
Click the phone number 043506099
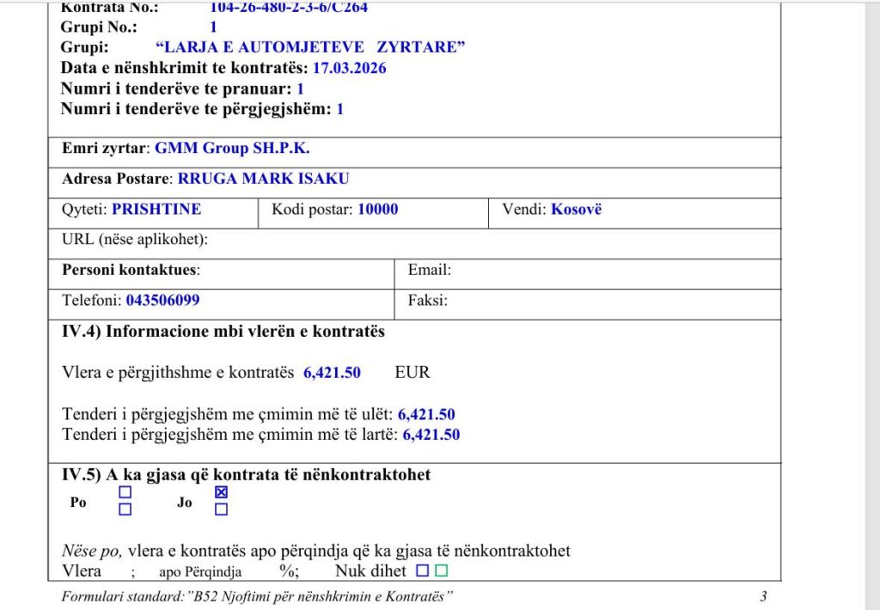point(163,301)
